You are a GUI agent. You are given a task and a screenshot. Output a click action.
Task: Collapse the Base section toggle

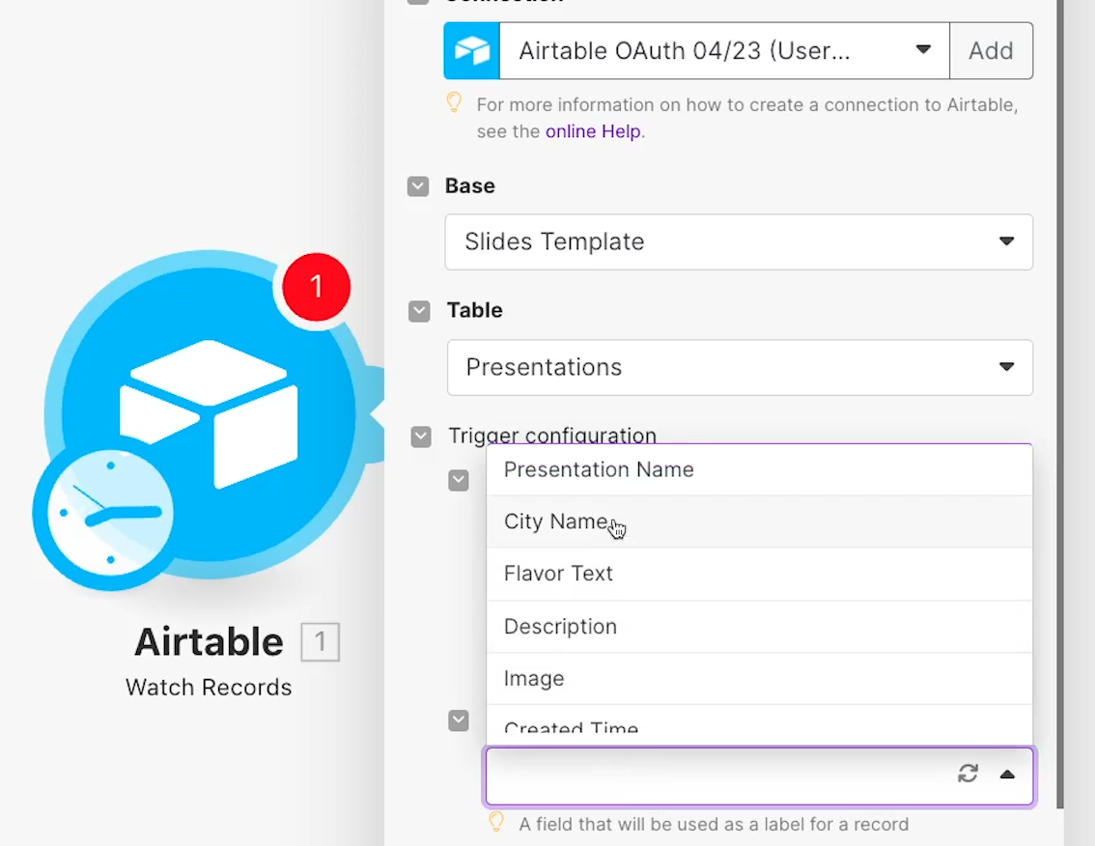[418, 186]
